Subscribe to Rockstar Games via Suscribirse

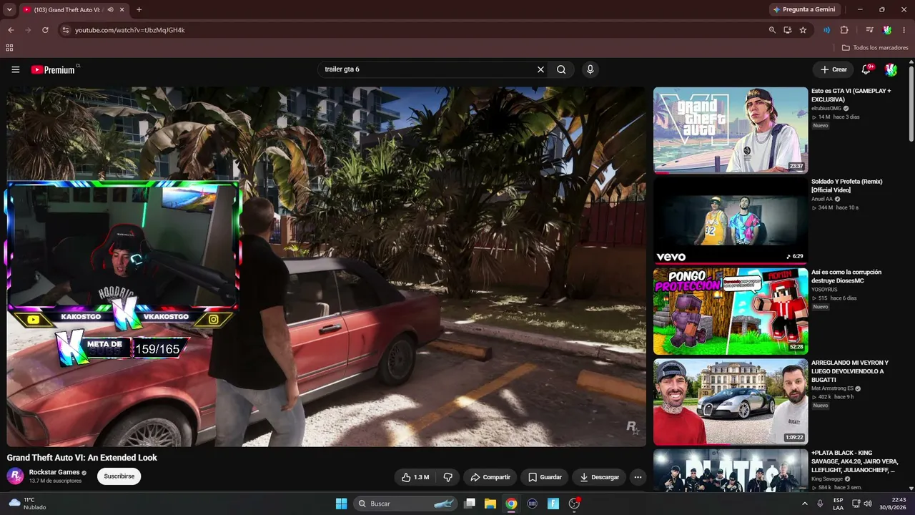[119, 476]
